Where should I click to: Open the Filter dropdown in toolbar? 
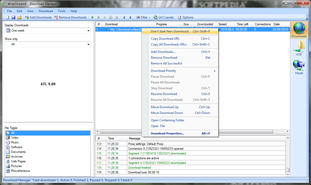[x=143, y=17]
